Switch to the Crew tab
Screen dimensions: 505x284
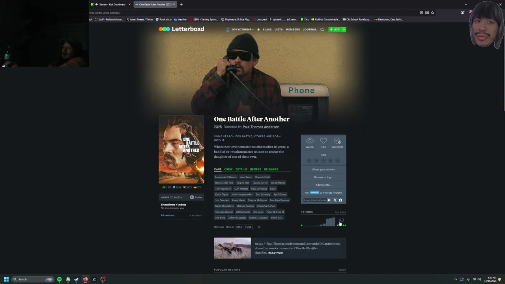click(228, 169)
